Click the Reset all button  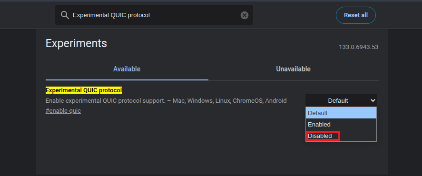[356, 15]
